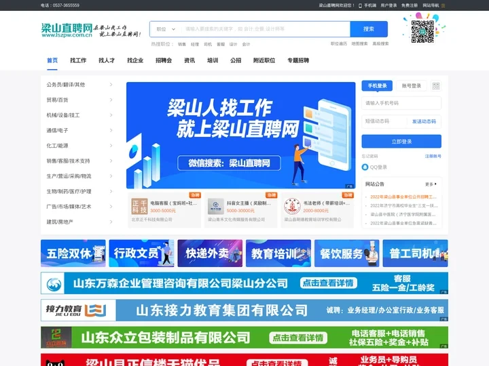Open the 网站导航 menu icon
Screen dimensions: 489x366
[x=443, y=5]
